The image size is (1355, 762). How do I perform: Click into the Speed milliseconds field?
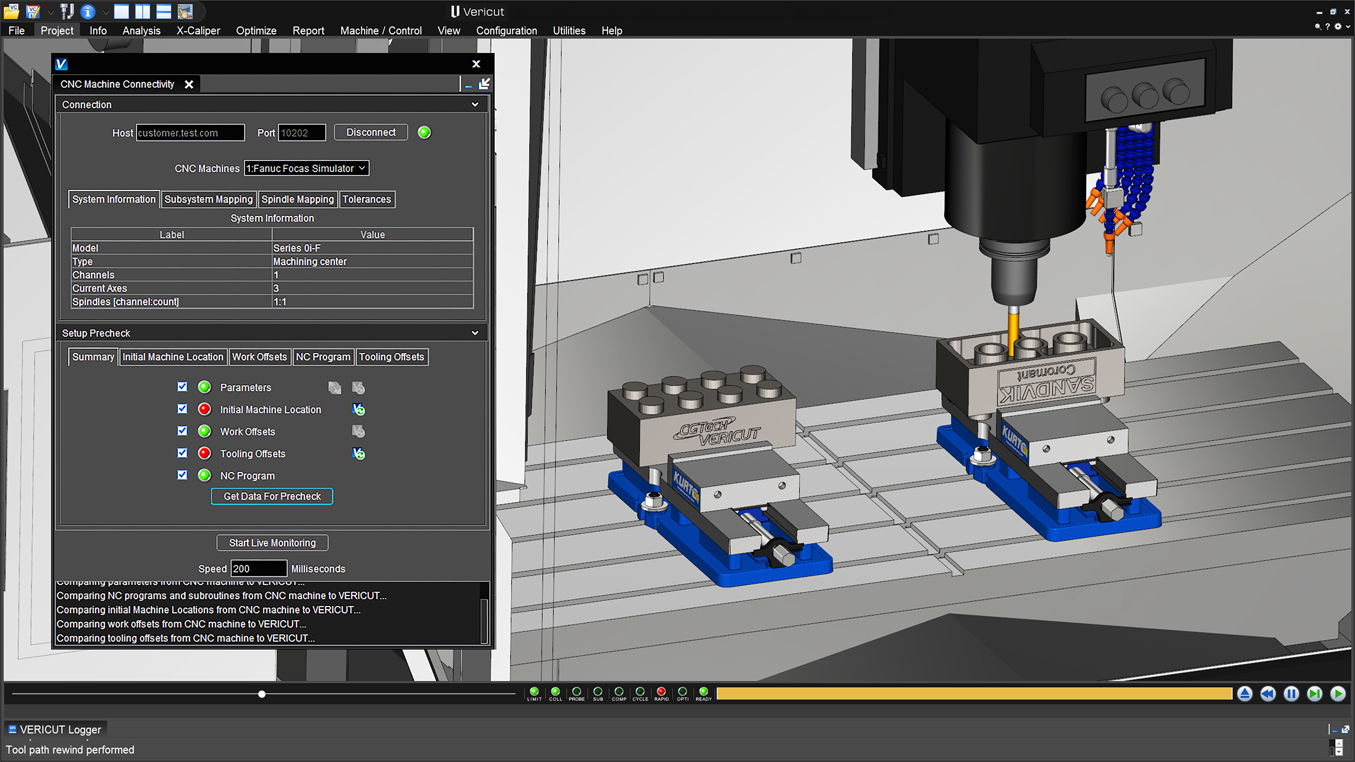[258, 568]
